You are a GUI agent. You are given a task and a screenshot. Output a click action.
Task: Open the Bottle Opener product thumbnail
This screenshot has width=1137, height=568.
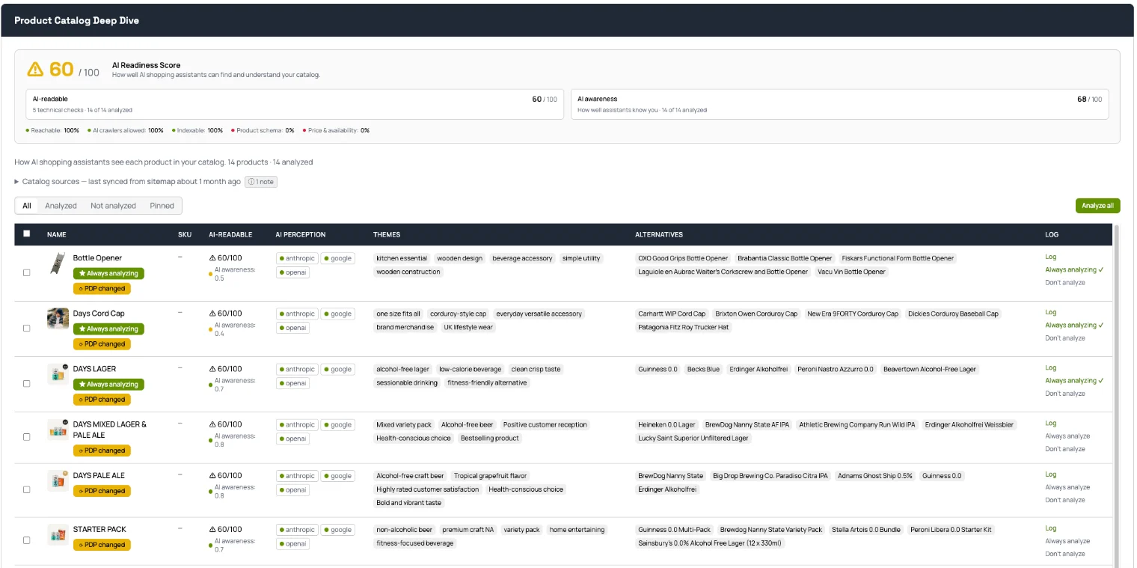[x=58, y=263]
